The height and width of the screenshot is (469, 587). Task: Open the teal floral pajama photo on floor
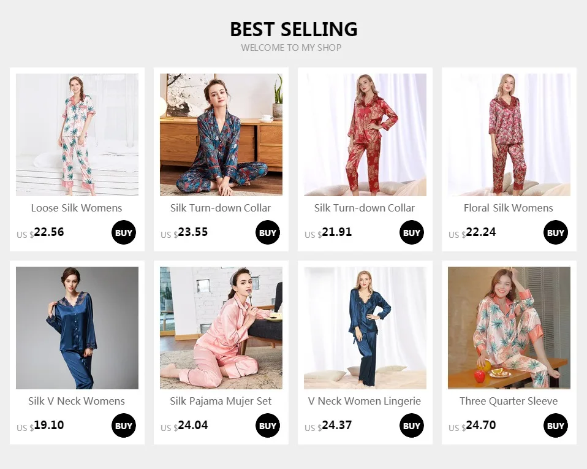pyautogui.click(x=221, y=134)
